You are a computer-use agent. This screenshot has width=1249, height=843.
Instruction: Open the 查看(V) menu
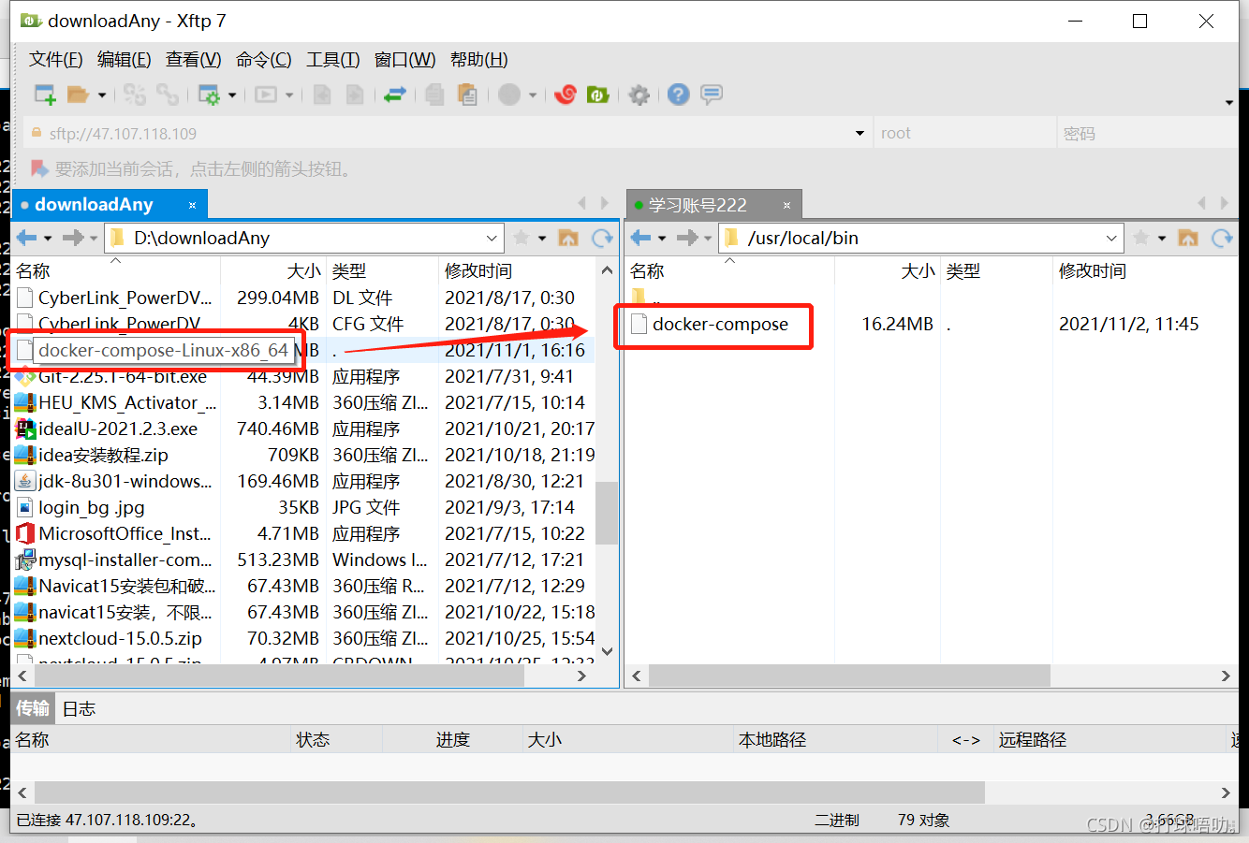coord(194,60)
